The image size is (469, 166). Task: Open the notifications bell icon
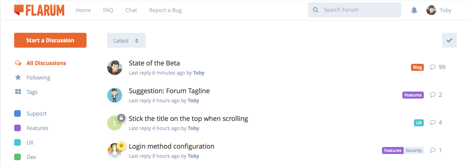(x=414, y=10)
